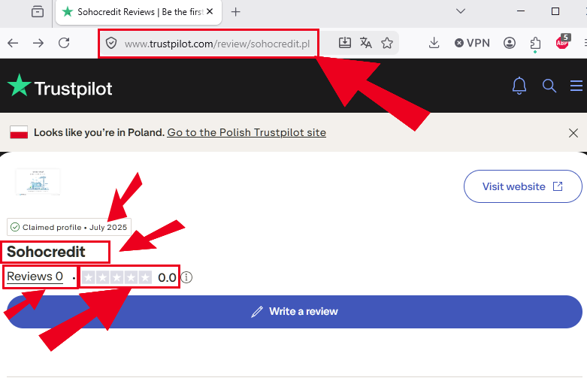Open the extensions puzzle icon

[536, 44]
